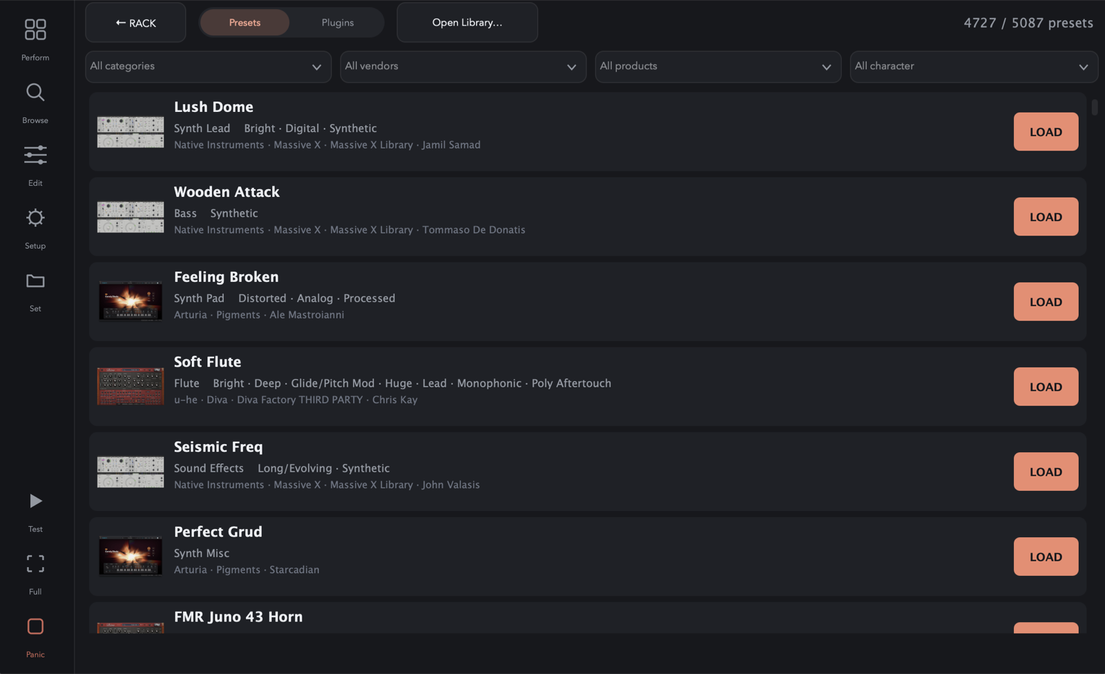
Task: Expand the All vendors dropdown
Action: 463,66
